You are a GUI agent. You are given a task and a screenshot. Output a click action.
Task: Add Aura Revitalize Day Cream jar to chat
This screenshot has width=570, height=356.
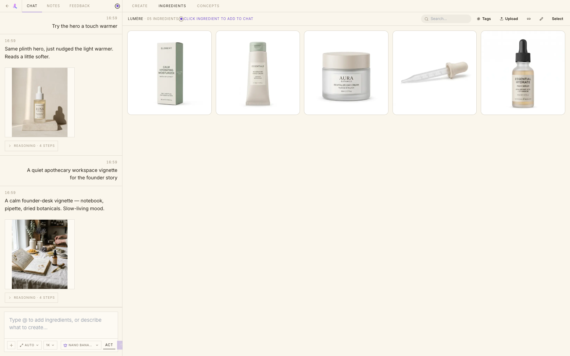click(346, 73)
